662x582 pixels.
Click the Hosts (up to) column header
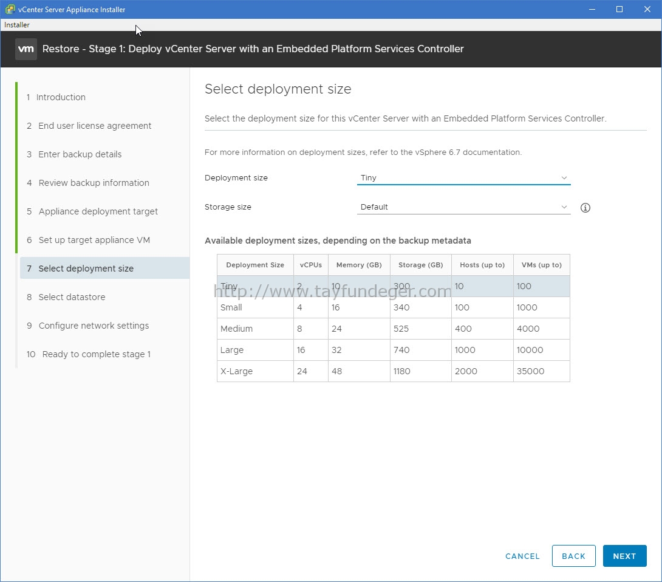point(482,265)
